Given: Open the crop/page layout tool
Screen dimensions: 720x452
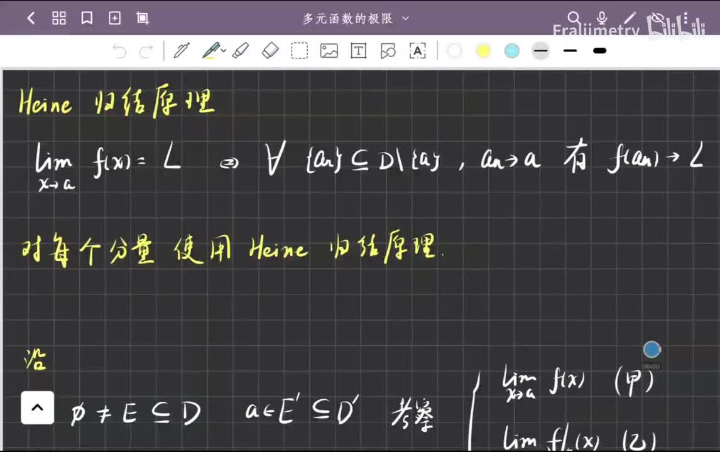Looking at the screenshot, I should point(143,18).
